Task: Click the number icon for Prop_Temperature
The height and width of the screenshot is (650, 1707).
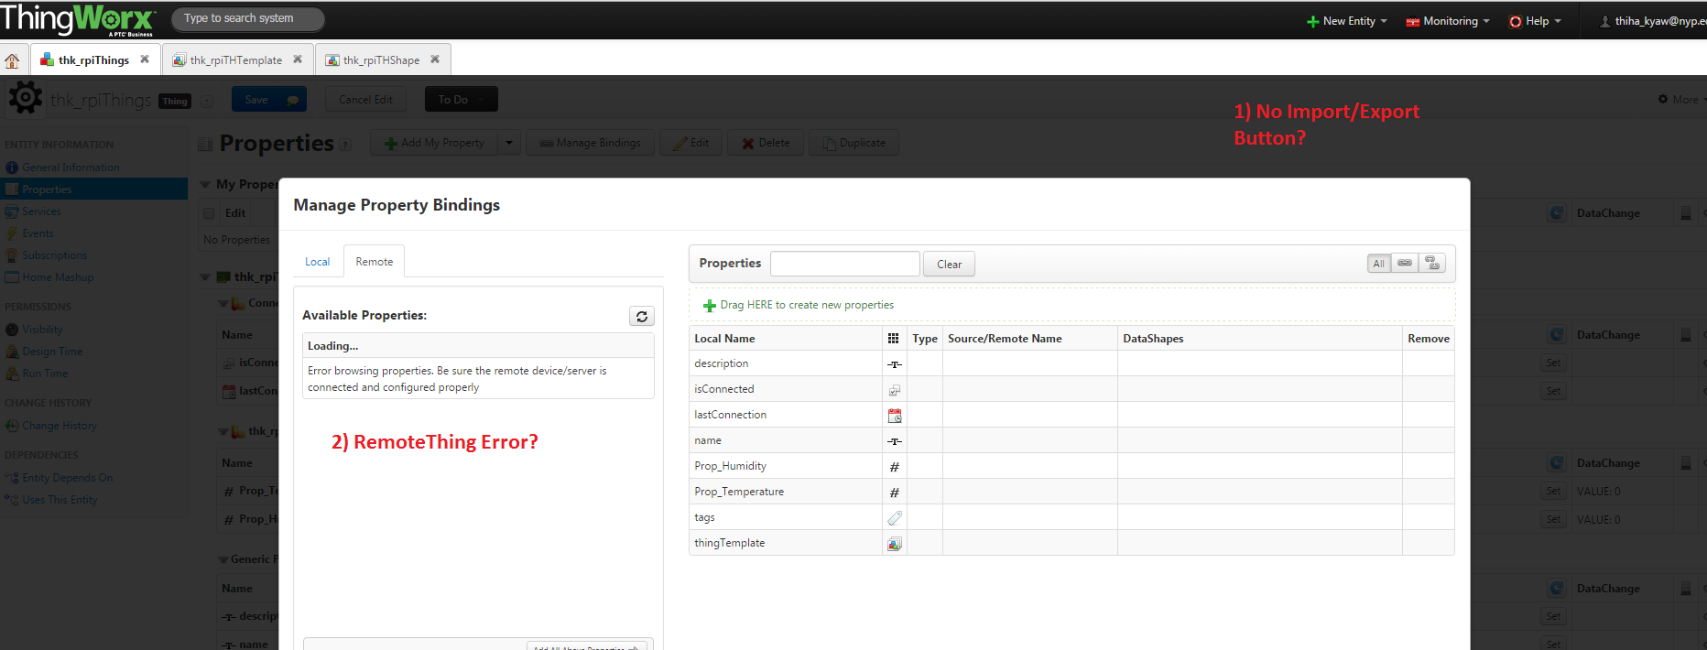Action: click(x=895, y=493)
